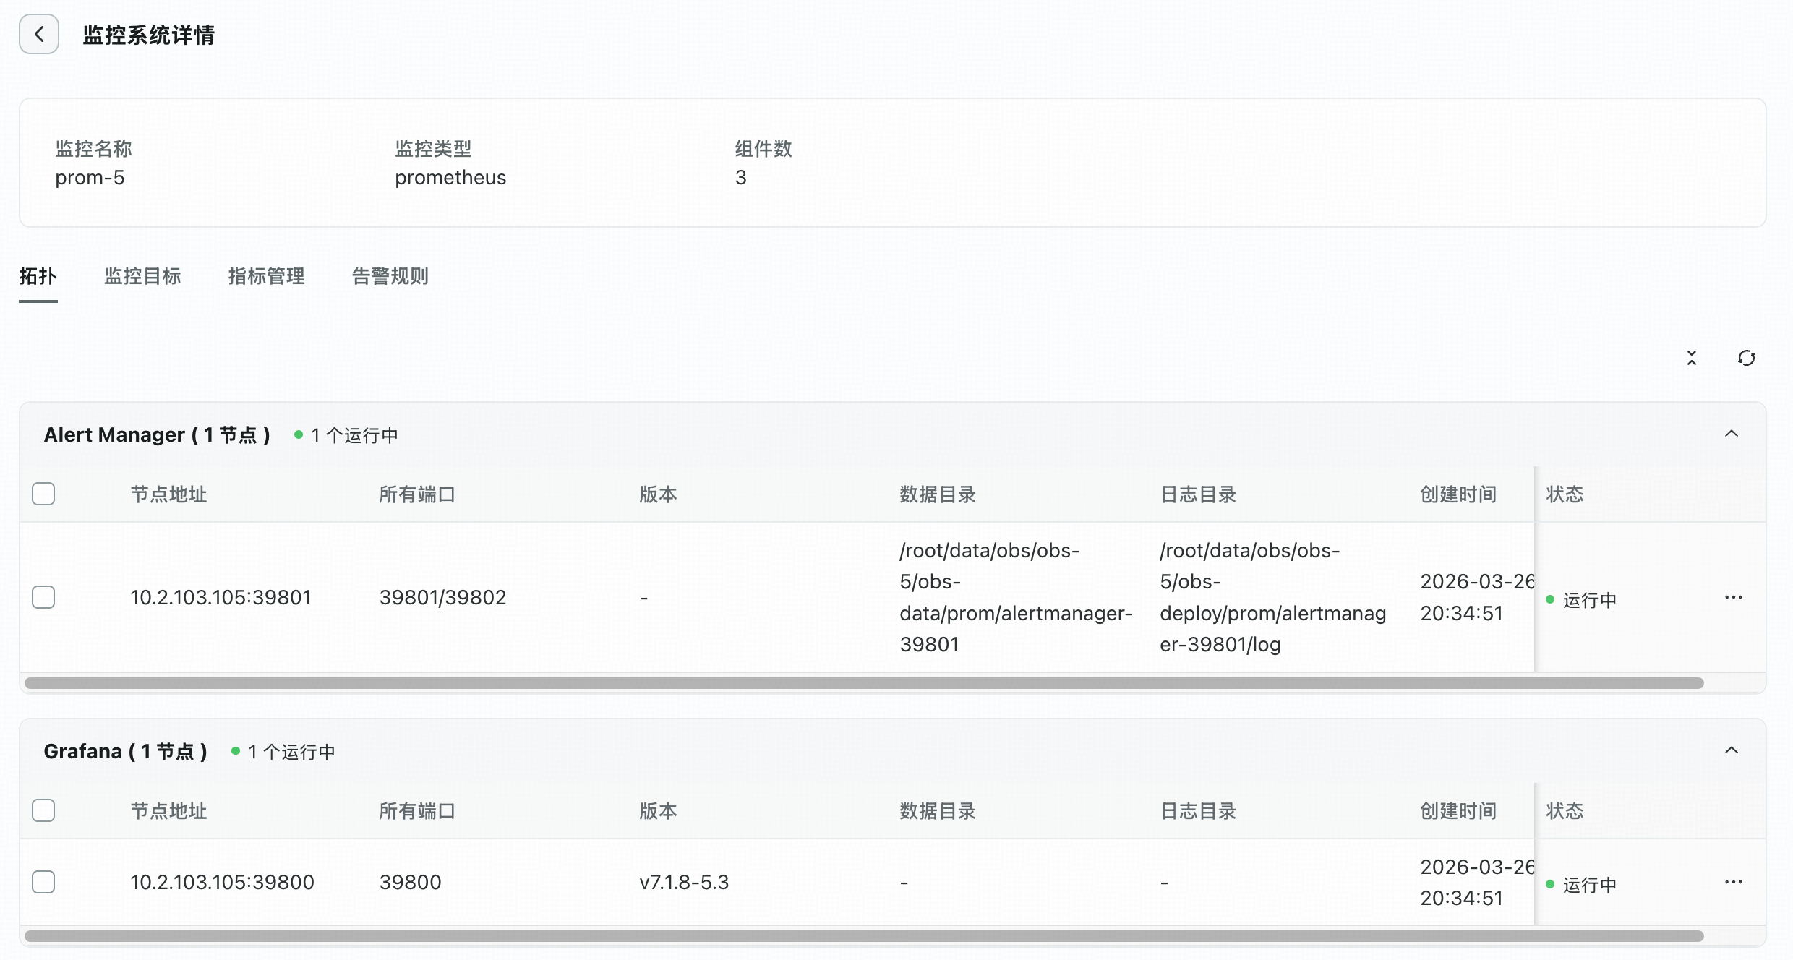Click version v7.1.8-5.3
The image size is (1793, 960).
tap(684, 882)
